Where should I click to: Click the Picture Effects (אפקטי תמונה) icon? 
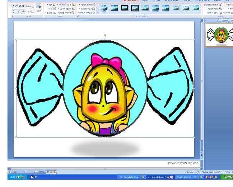94,13
